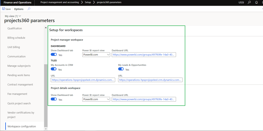The height and width of the screenshot is (131, 263).
Task: Open Project details Power BI report view dropdown
Action: tap(96, 99)
